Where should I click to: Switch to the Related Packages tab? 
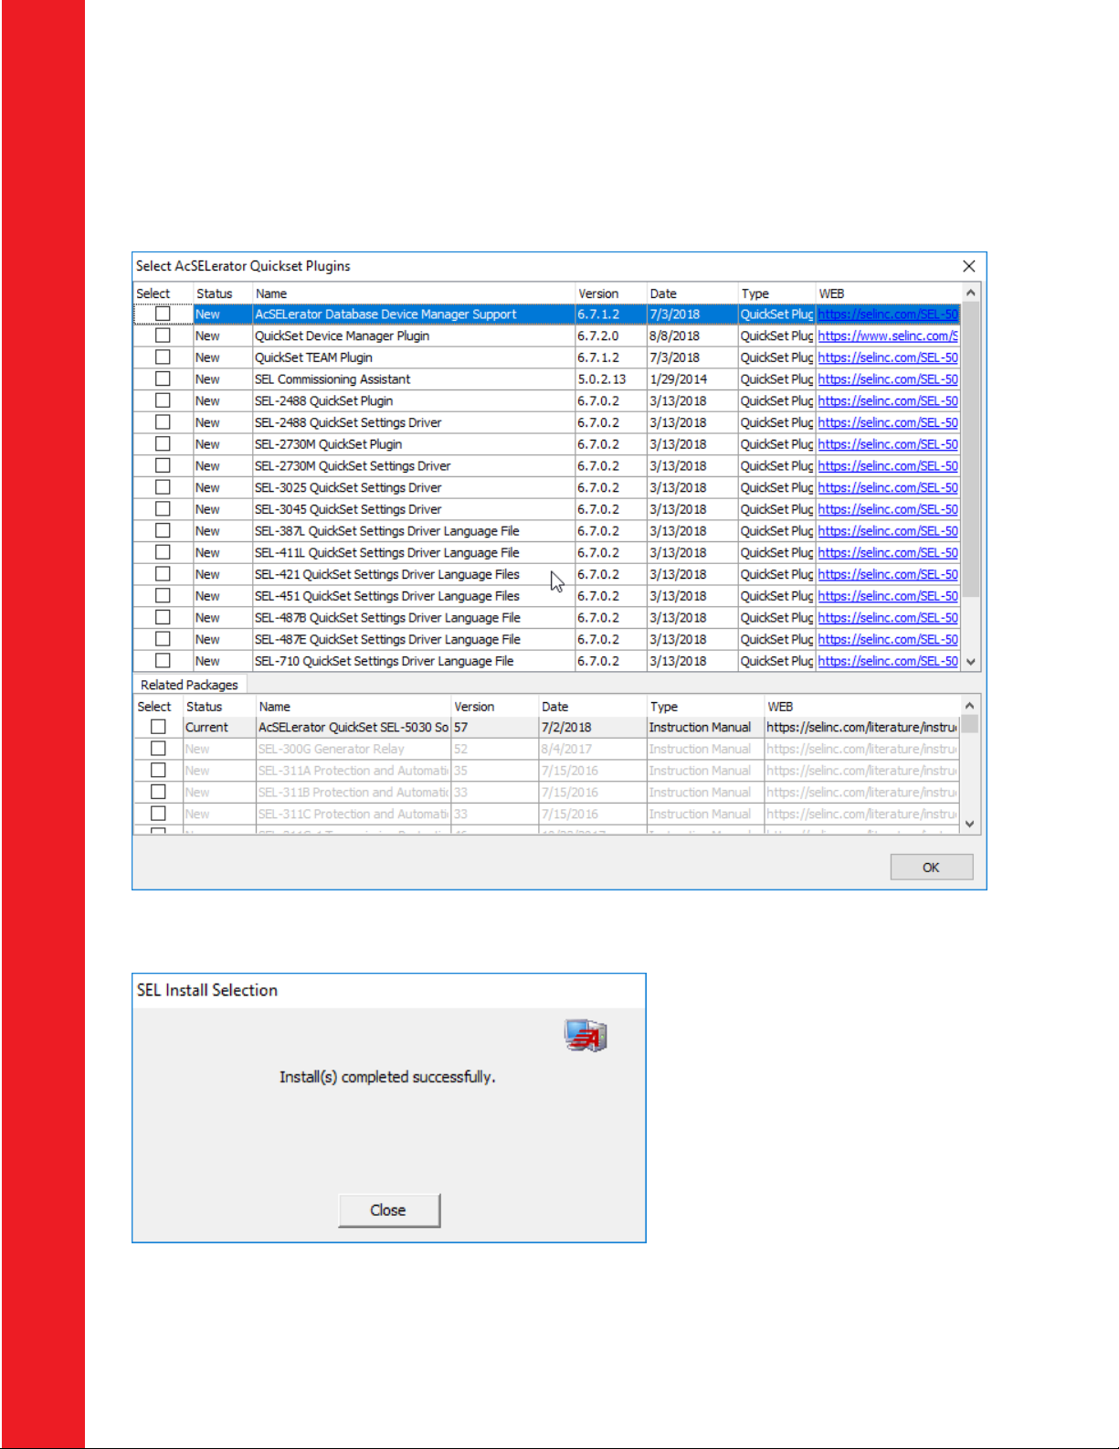coord(189,685)
